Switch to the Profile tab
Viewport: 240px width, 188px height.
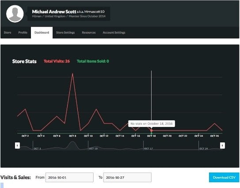(23, 32)
